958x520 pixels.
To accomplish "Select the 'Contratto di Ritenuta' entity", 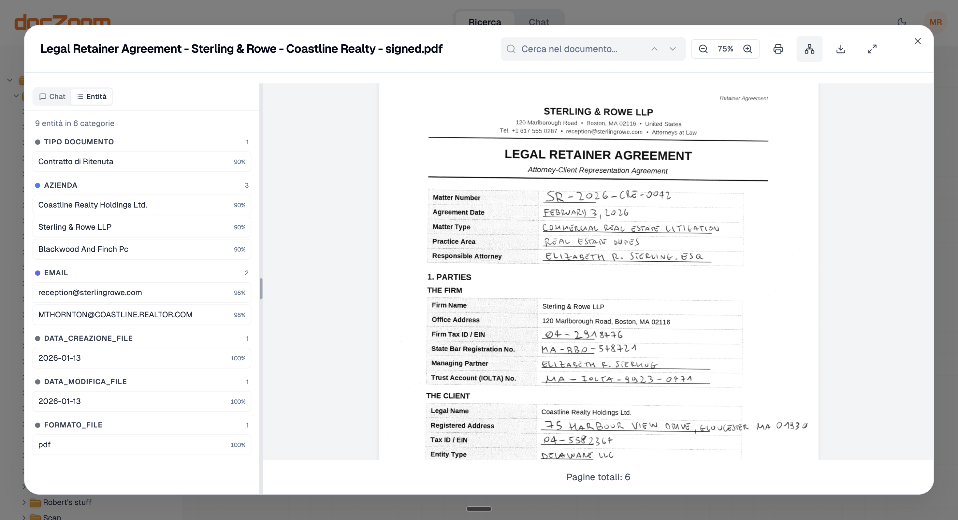I will click(x=142, y=161).
